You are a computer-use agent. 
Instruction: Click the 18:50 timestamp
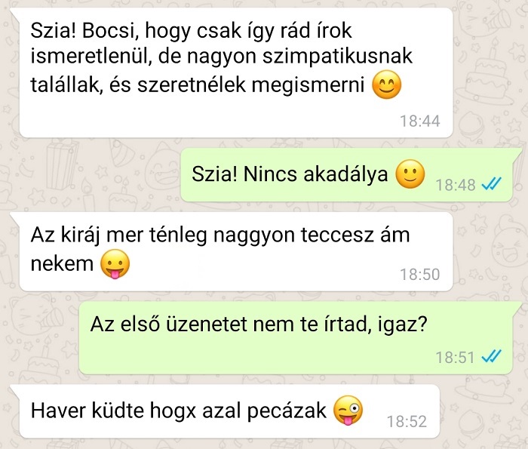click(420, 274)
